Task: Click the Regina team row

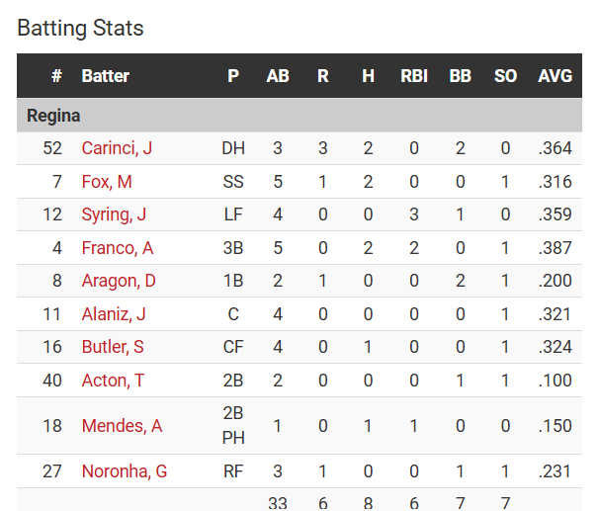Action: point(300,116)
